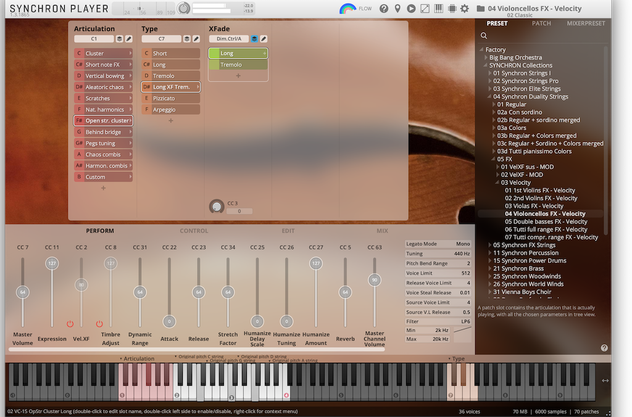The height and width of the screenshot is (417, 632).
Task: Click the pencil edit icon in Type column
Action: 196,39
